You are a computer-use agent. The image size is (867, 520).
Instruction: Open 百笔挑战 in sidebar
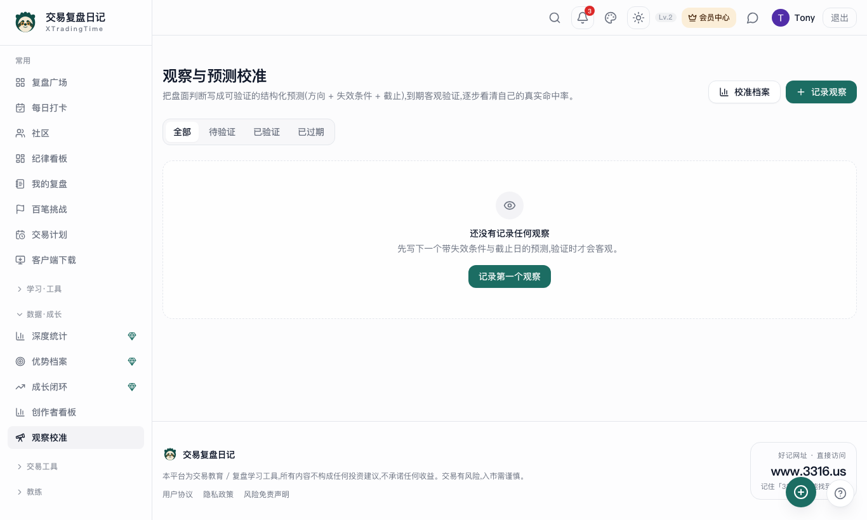pos(76,209)
